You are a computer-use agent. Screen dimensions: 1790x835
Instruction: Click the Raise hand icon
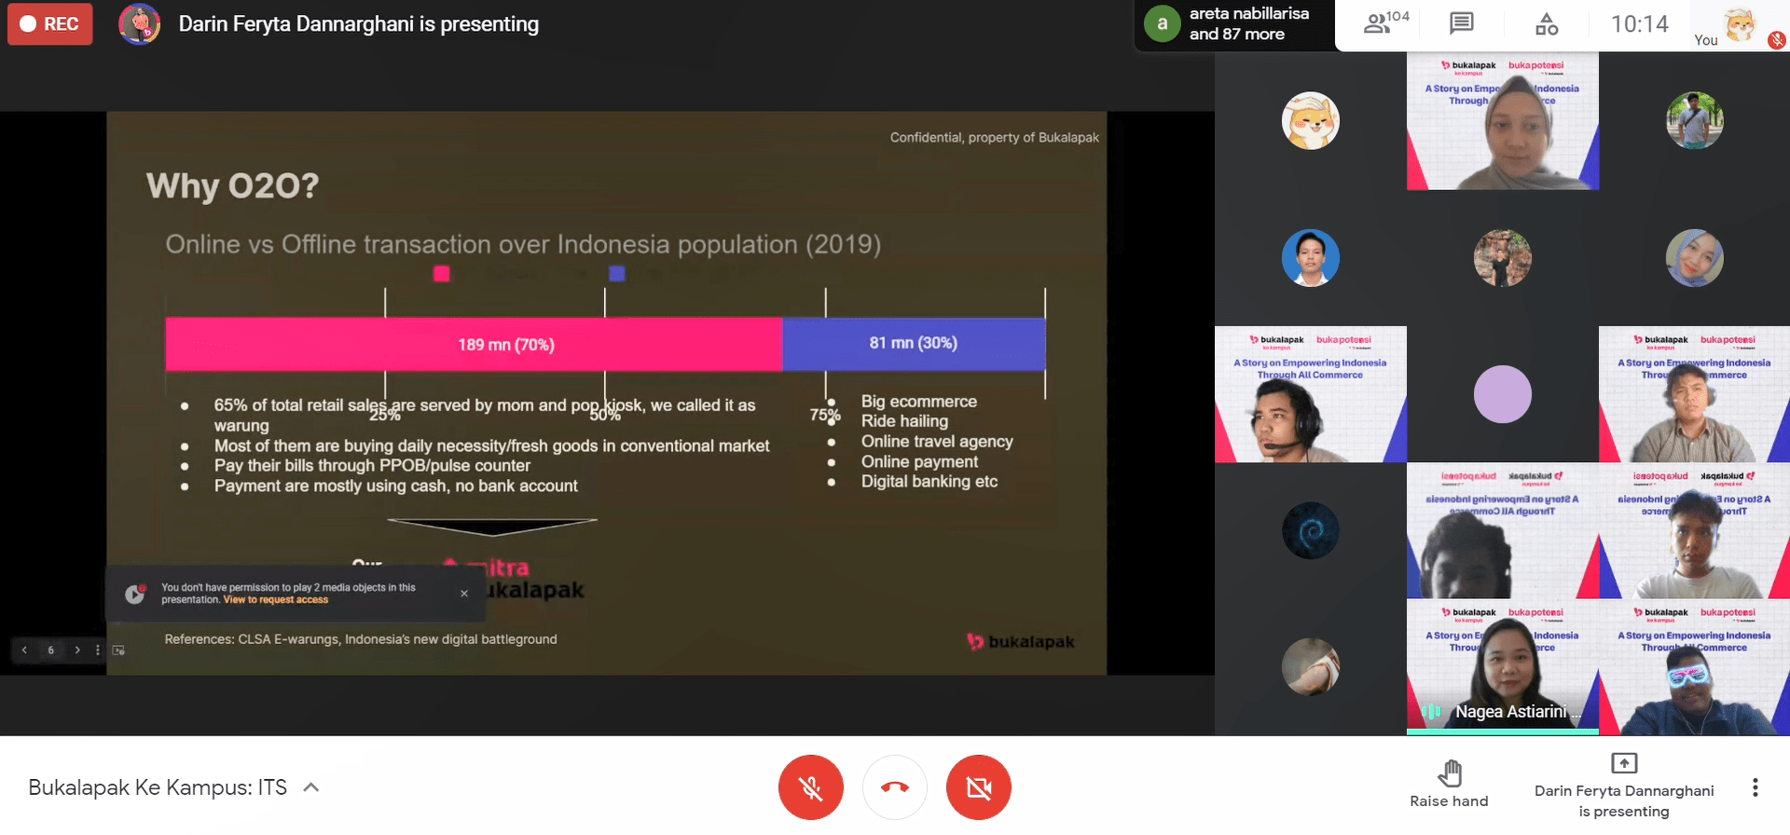coord(1449,773)
